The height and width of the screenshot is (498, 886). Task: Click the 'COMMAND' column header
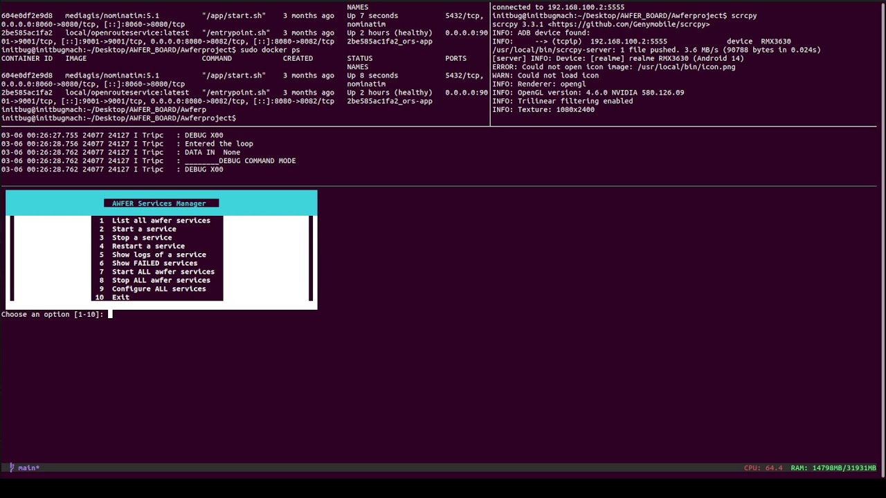point(217,58)
